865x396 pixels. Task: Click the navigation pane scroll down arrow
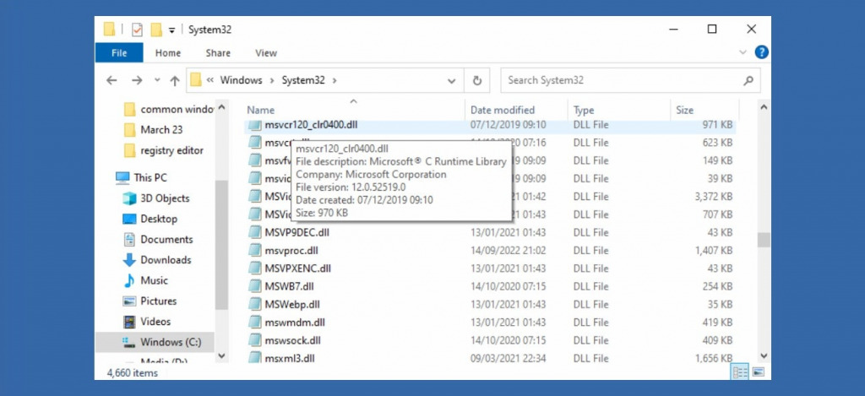click(x=221, y=356)
